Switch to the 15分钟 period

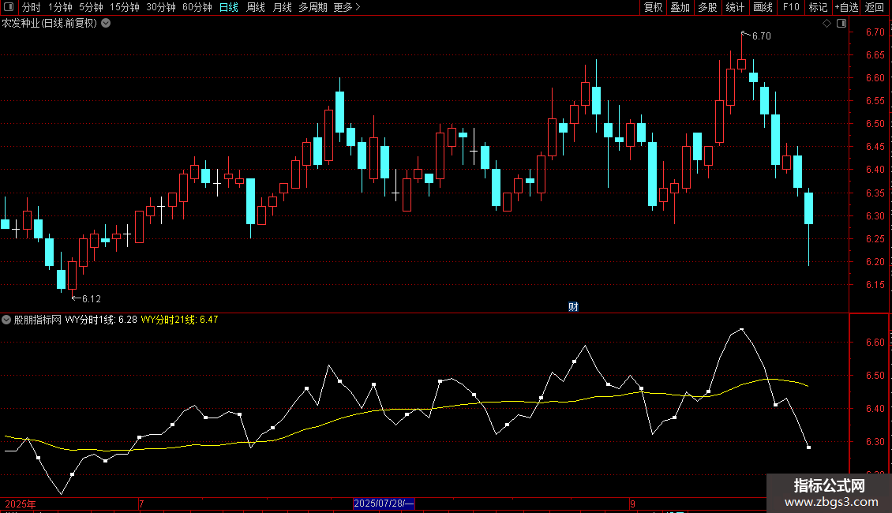pos(125,7)
